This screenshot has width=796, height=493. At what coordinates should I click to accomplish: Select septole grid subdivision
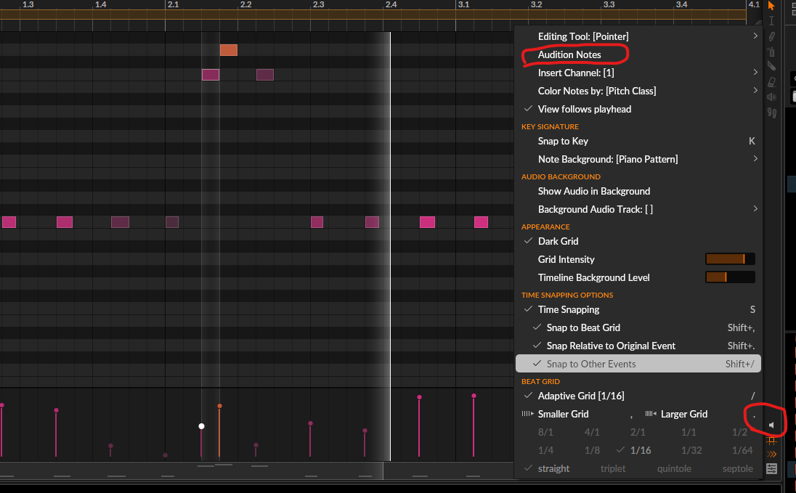[738, 468]
